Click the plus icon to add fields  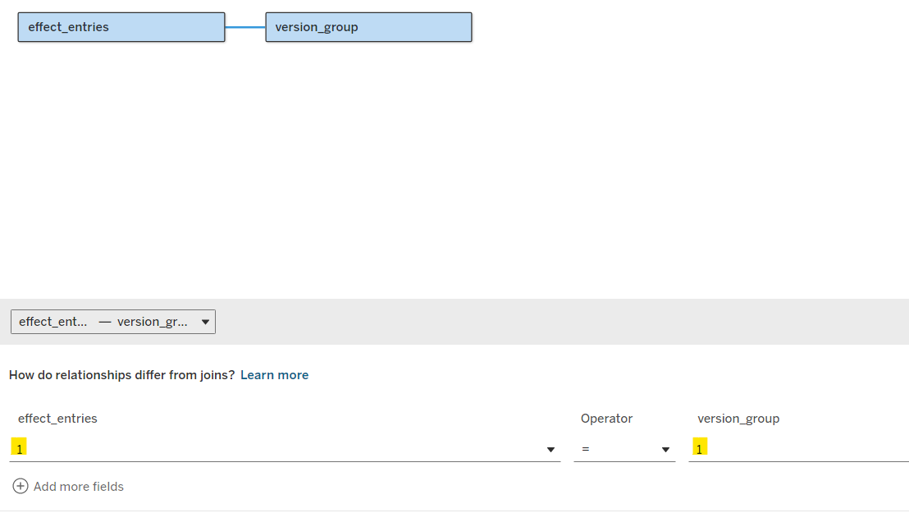click(21, 487)
